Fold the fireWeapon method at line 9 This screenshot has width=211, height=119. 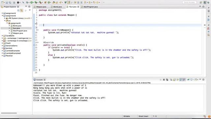coord(38,30)
